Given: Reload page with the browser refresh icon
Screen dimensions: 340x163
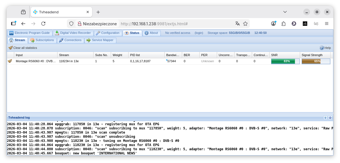Looking at the screenshot, I should [43, 24].
